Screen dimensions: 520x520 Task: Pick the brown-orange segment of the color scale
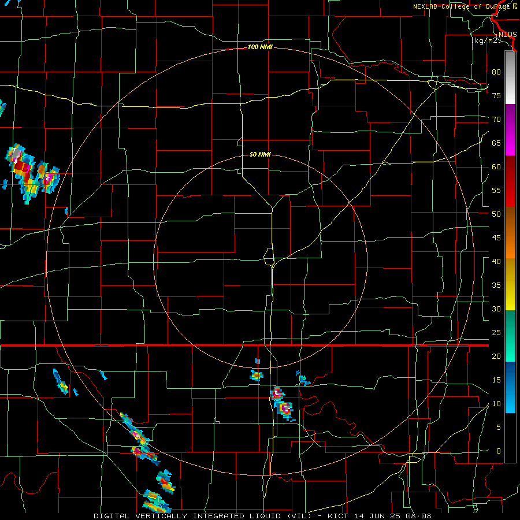coord(510,232)
